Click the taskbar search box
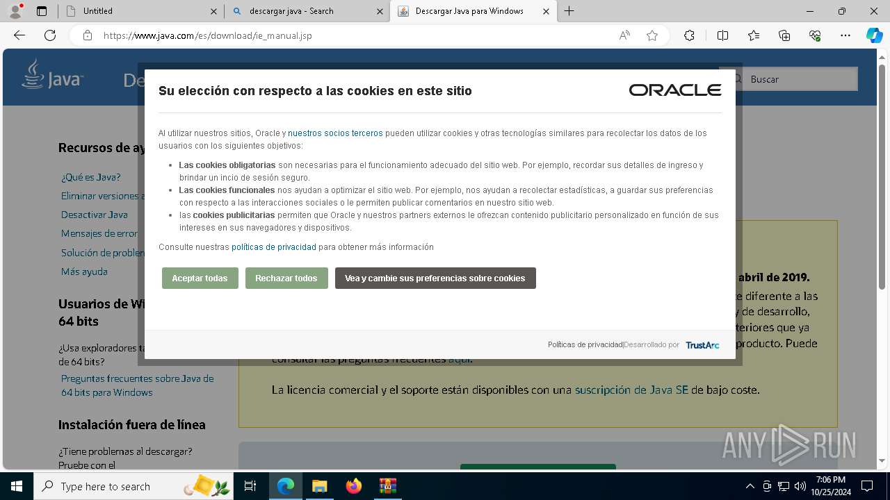This screenshot has width=890, height=500. (x=134, y=486)
